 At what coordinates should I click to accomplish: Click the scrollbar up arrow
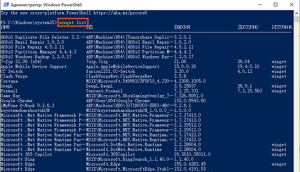coord(297,13)
